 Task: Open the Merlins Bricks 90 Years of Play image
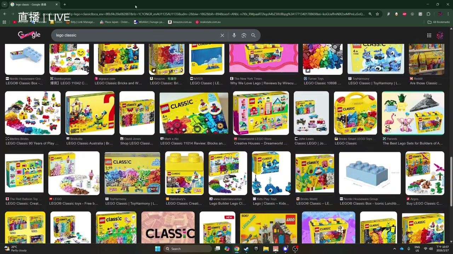tap(33, 113)
